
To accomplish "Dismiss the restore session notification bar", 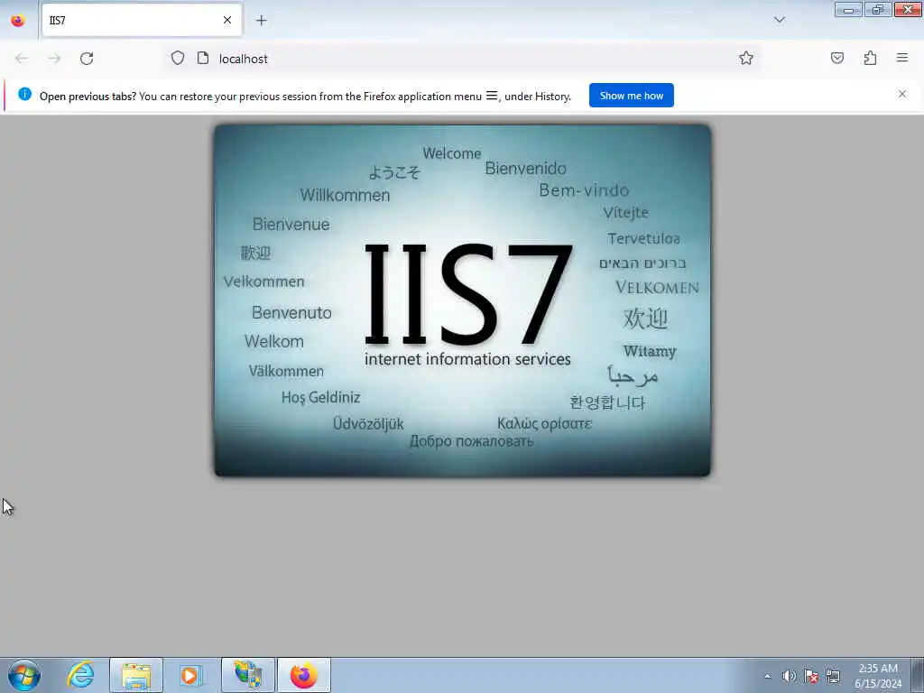I will click(902, 94).
